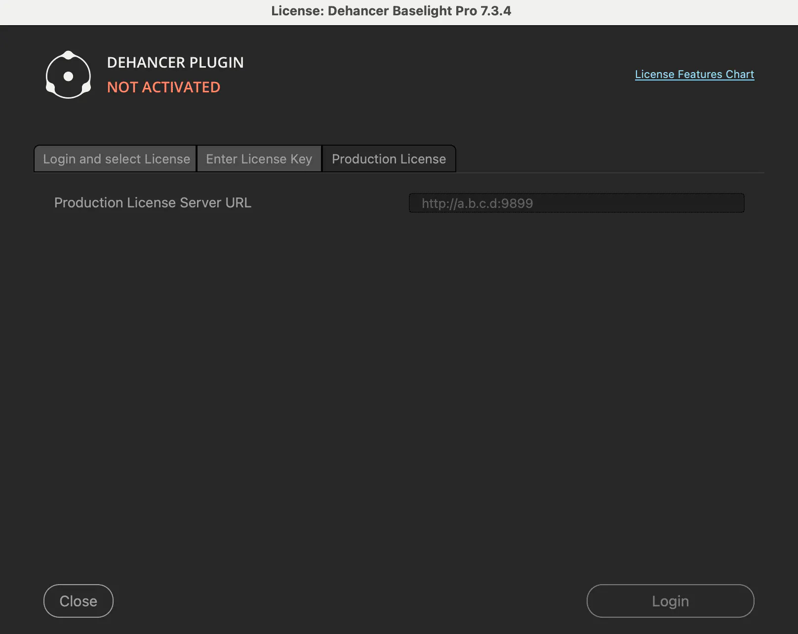Click the version number in title bar
Screen dimensions: 798x634
495,11
